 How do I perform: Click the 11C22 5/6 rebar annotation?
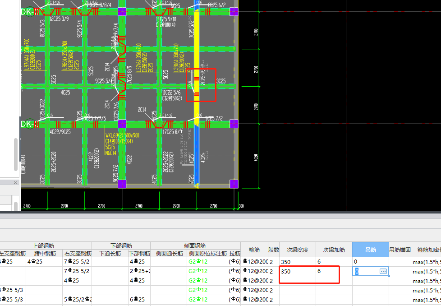coord(171,93)
